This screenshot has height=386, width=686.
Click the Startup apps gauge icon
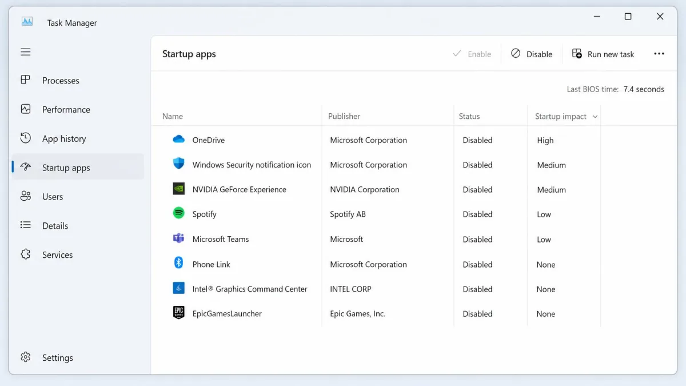coord(26,167)
